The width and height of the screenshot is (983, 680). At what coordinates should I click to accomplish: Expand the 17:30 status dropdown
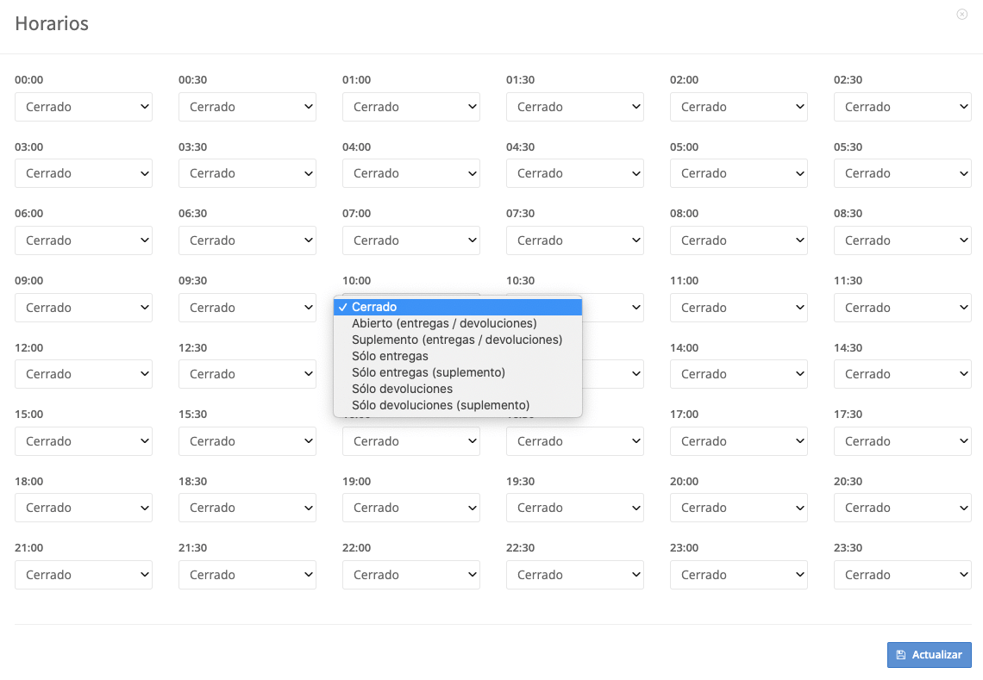point(903,441)
